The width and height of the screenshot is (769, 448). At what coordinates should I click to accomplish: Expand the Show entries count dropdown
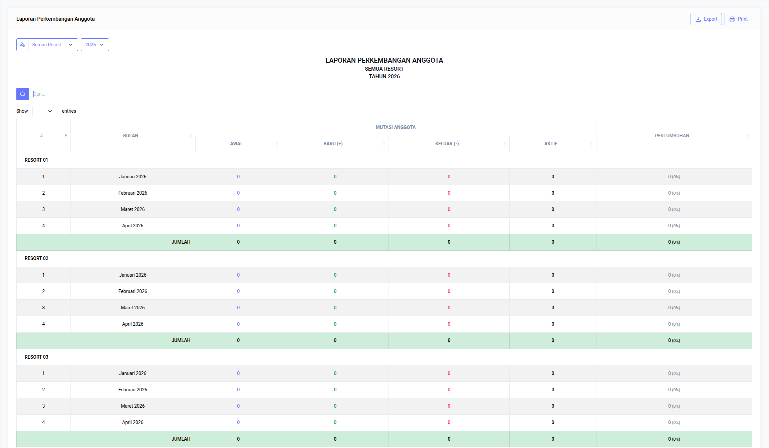tap(45, 111)
